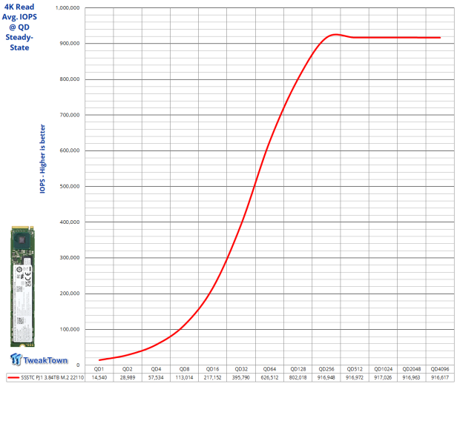This screenshot has width=460, height=421.
Task: Click the 14,540 value cell
Action: 99,377
